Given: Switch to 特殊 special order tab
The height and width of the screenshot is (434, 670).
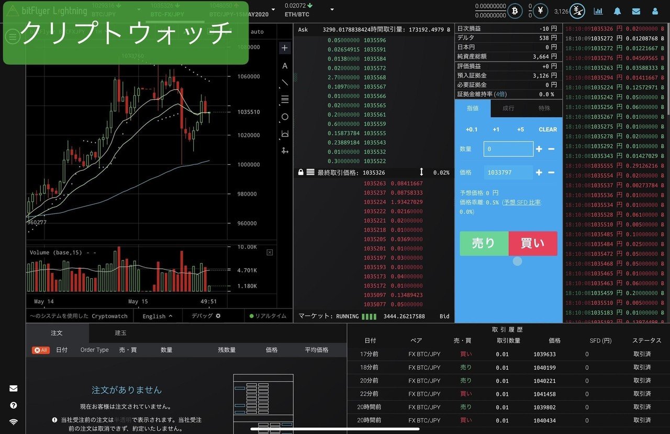Looking at the screenshot, I should [x=544, y=108].
